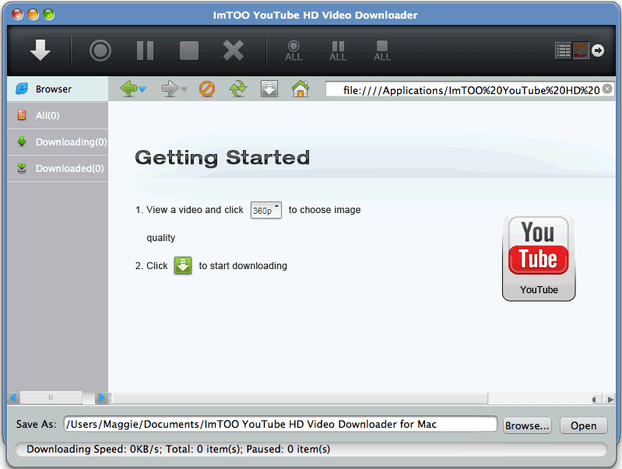Open the 360p quality selector

[x=266, y=210]
